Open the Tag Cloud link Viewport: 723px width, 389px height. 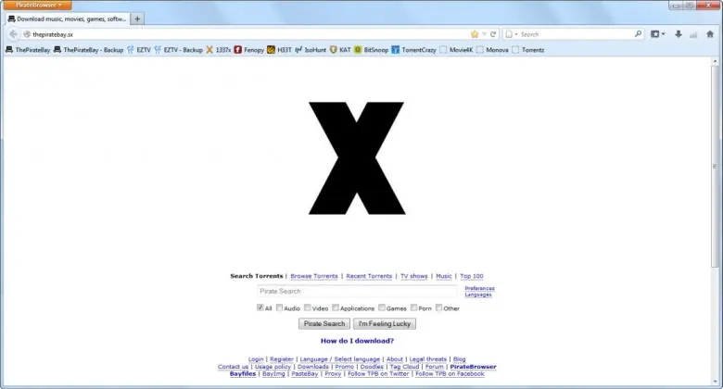click(404, 367)
